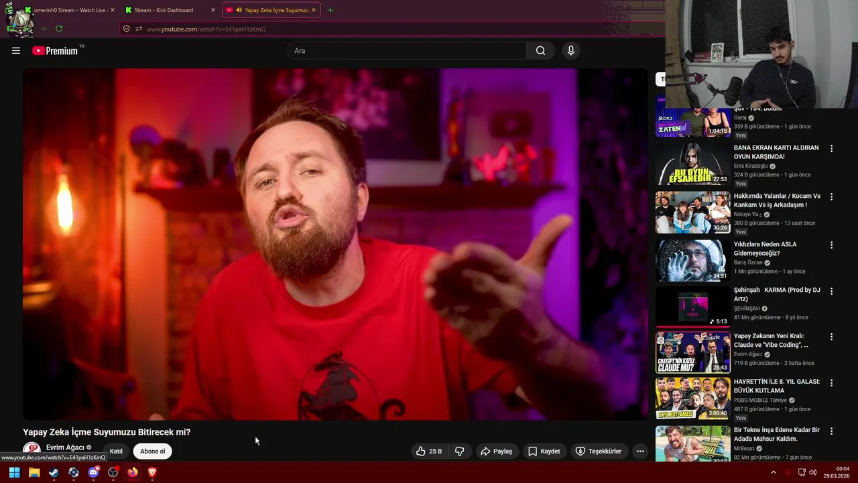This screenshot has width=858, height=483.
Task: Open options for Yıldızlara Neden ASLA video
Action: (831, 245)
